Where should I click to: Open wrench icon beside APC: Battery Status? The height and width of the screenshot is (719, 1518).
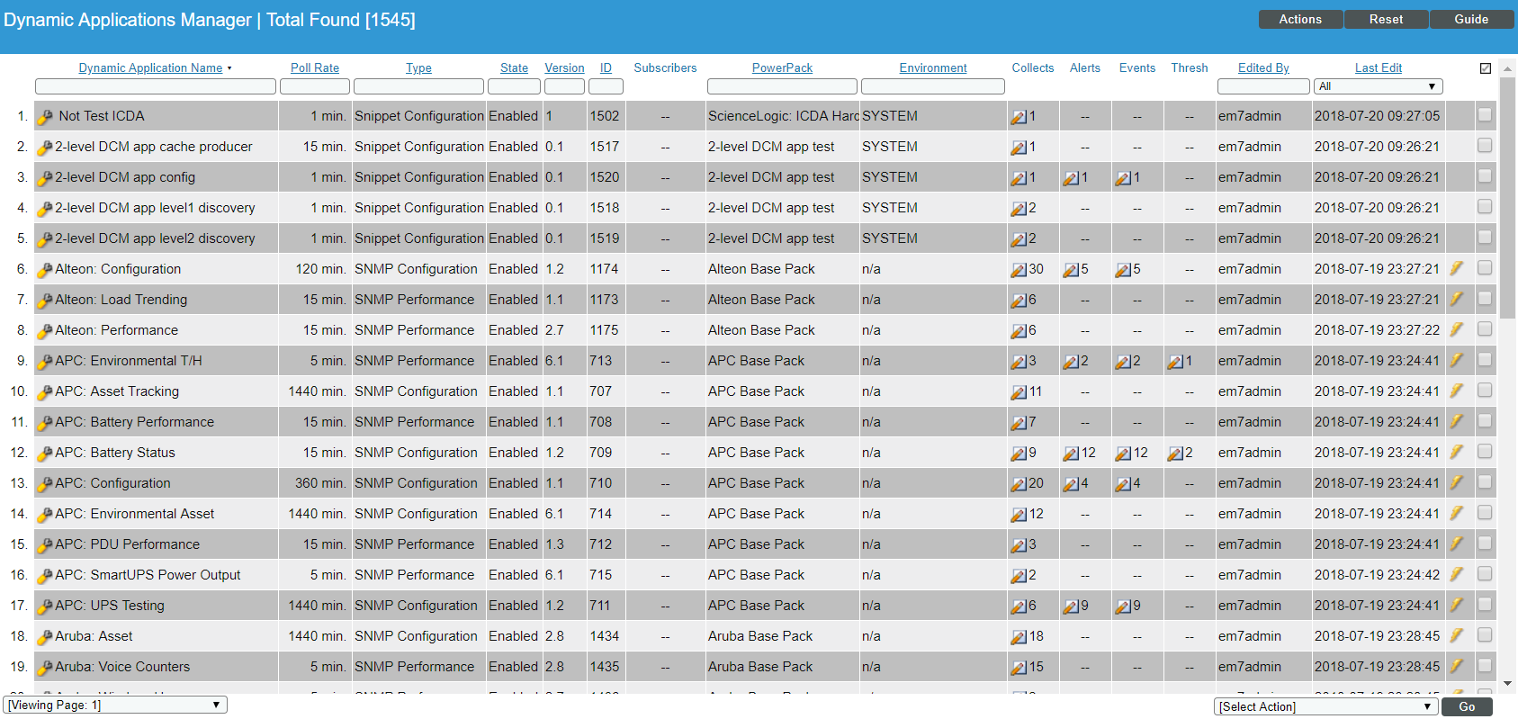pos(45,454)
